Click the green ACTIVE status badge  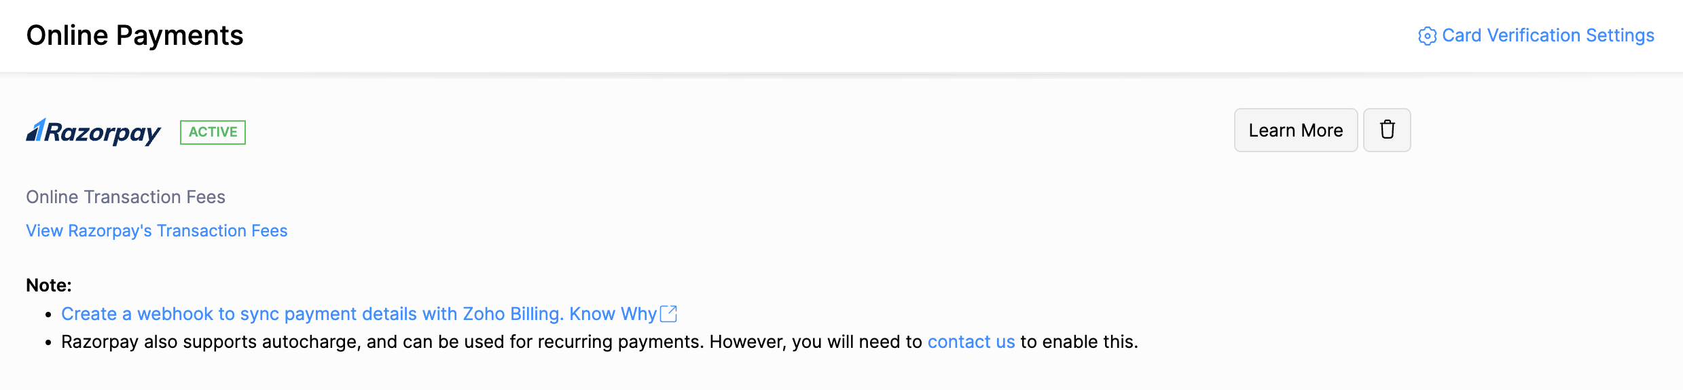point(213,132)
